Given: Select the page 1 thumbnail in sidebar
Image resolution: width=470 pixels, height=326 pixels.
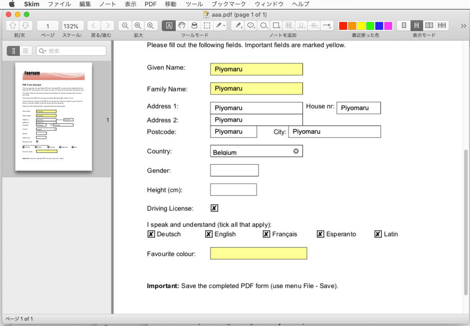Looking at the screenshot, I should coord(53,117).
